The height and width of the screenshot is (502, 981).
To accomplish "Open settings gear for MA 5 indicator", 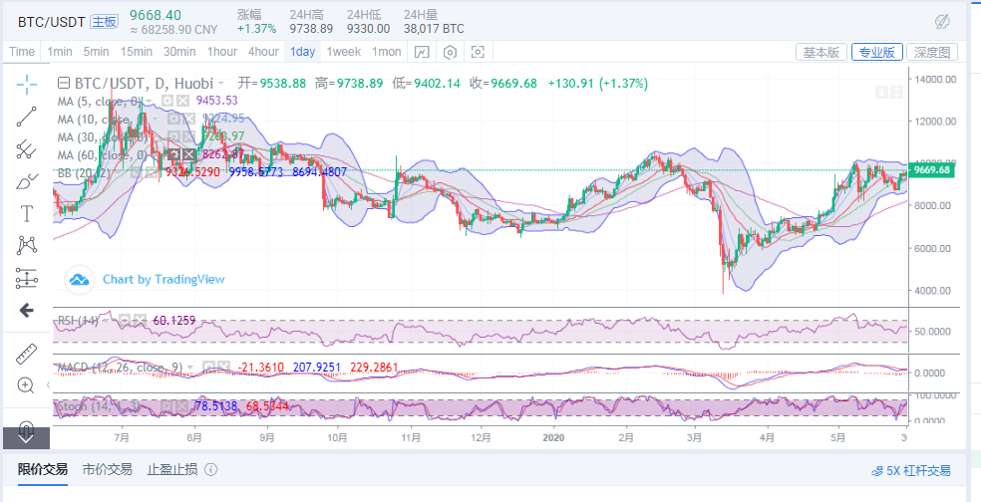I will click(x=167, y=100).
